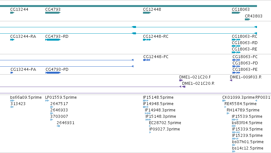Screen dimensions: 271x153
Task: Select EST bs07h01.5prime
Action: tap(248, 142)
